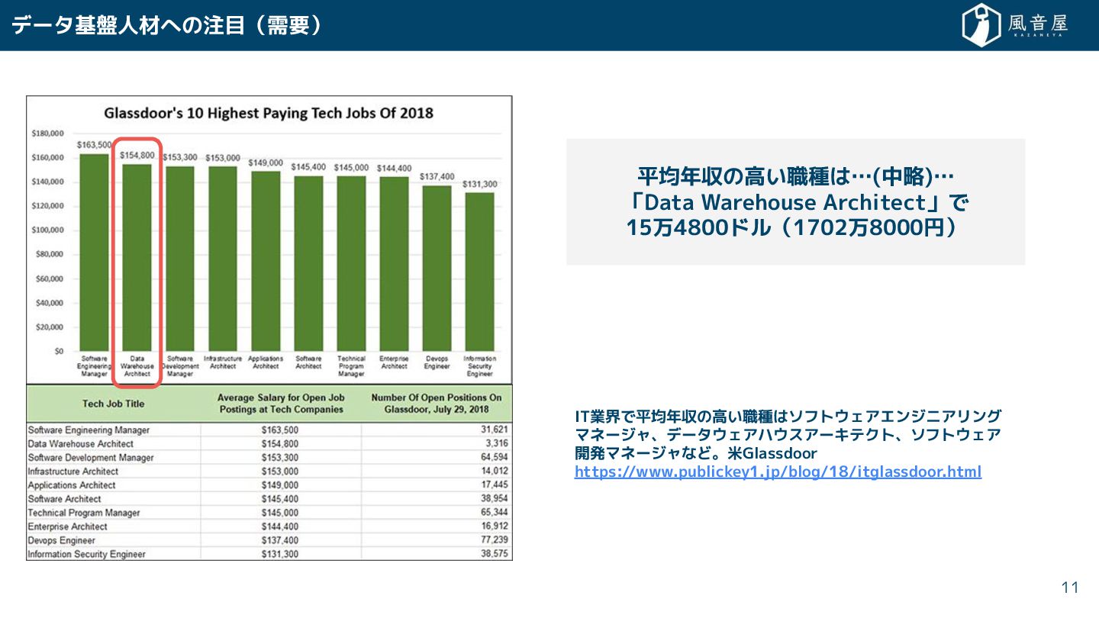This screenshot has height=618, width=1099.
Task: Click the 'Average Salary for Open Job Postings' header
Action: tap(281, 404)
